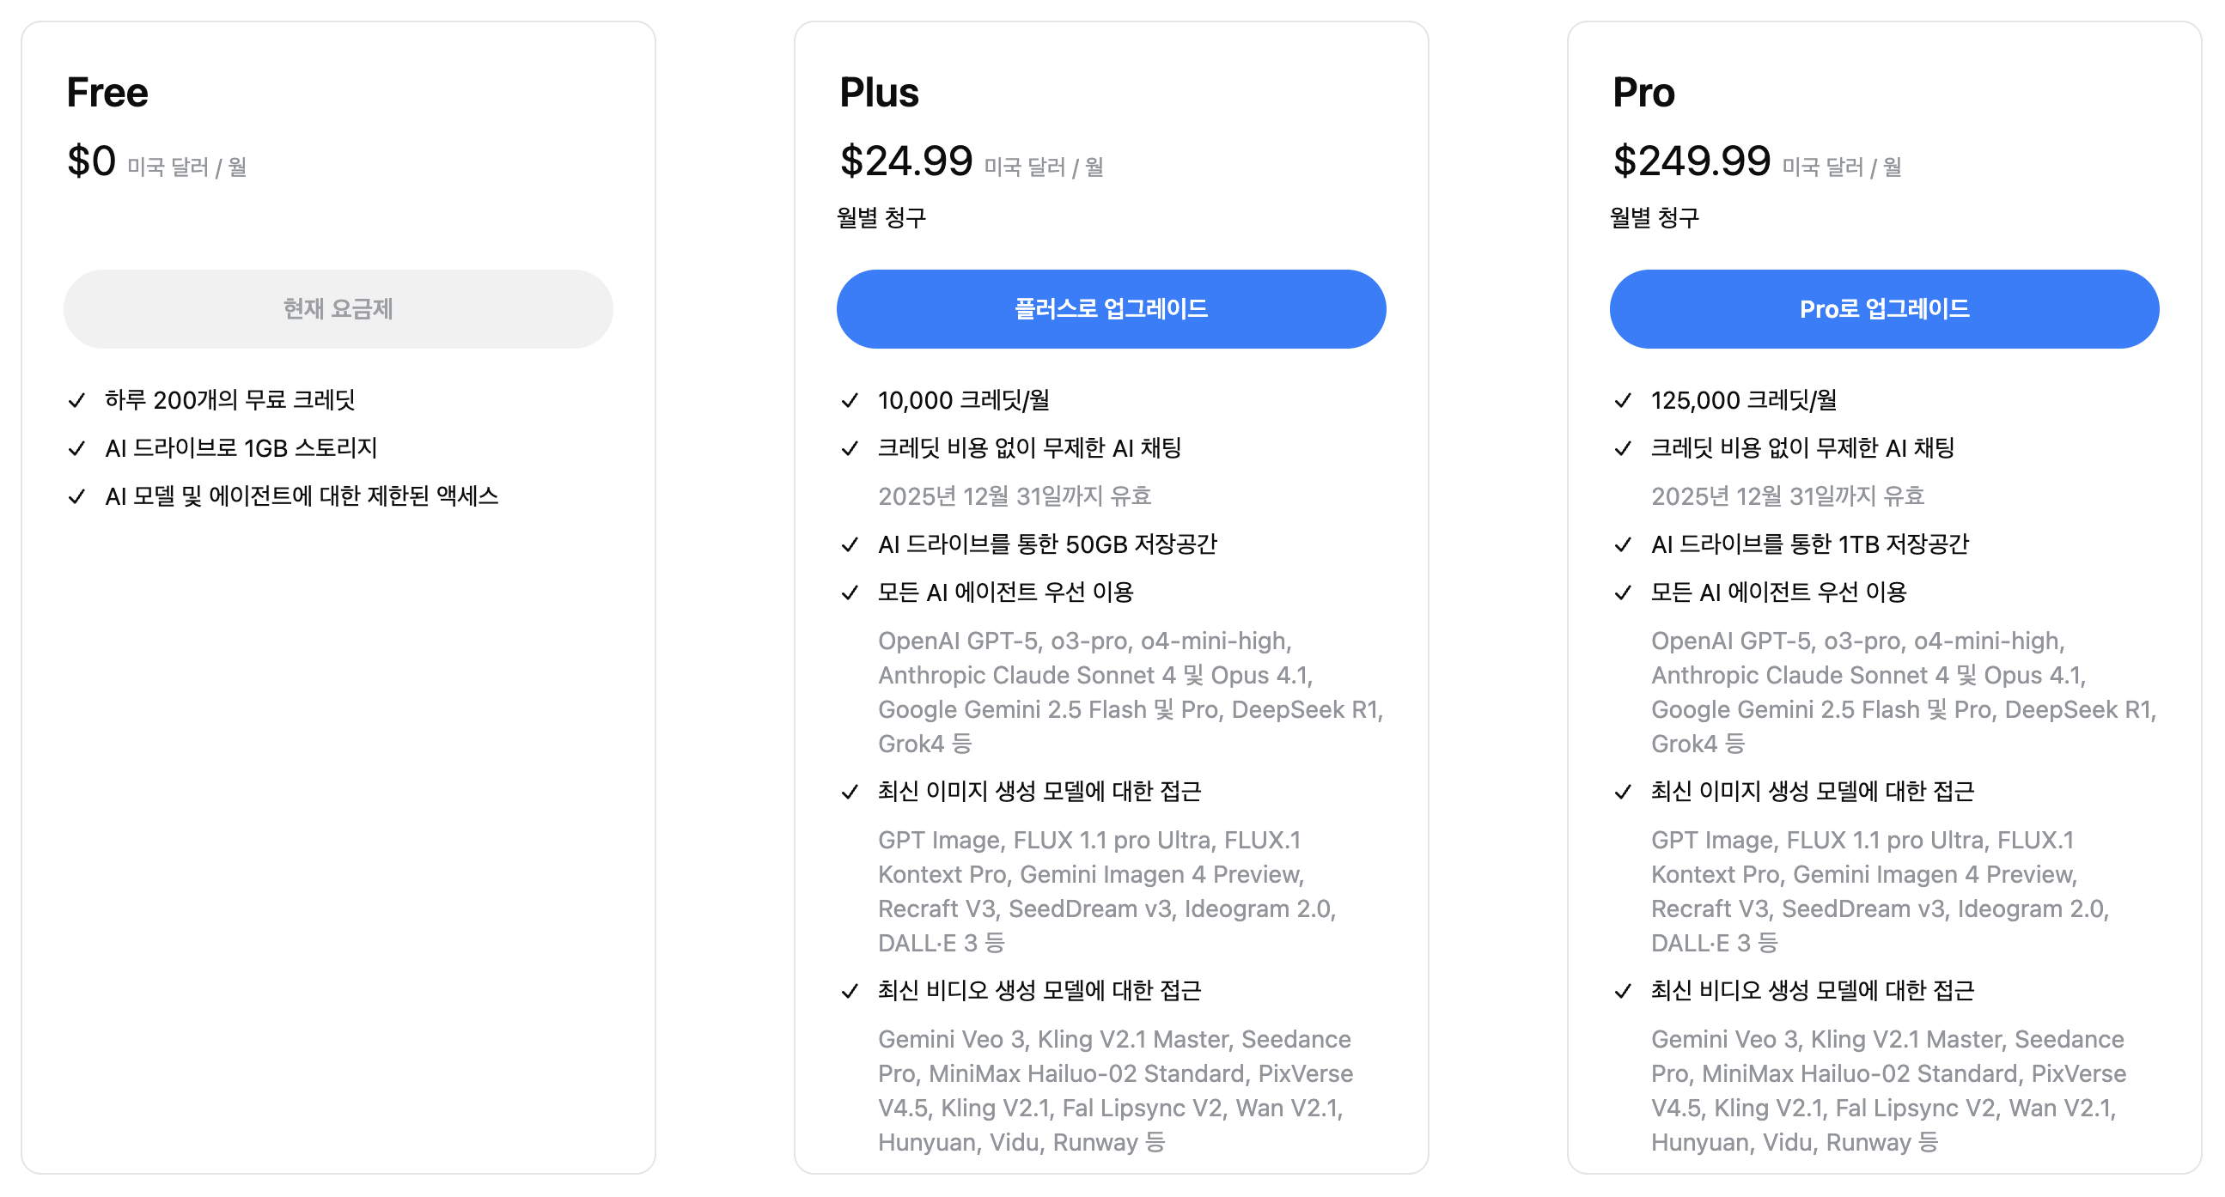
Task: Click the Pro plan 최신 이미지 생성 모델 checkmark
Action: [1623, 791]
